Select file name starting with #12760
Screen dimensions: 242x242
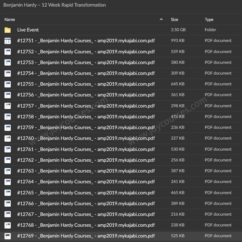coord(86,138)
